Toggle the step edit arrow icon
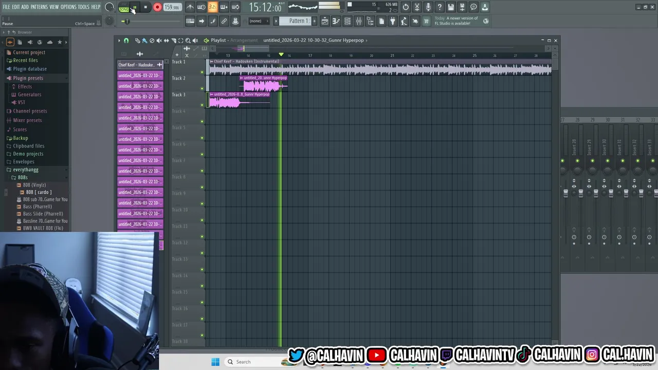Image resolution: width=658 pixels, height=370 pixels. [x=202, y=21]
